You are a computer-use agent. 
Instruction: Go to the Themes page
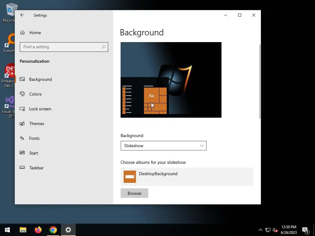64,124
